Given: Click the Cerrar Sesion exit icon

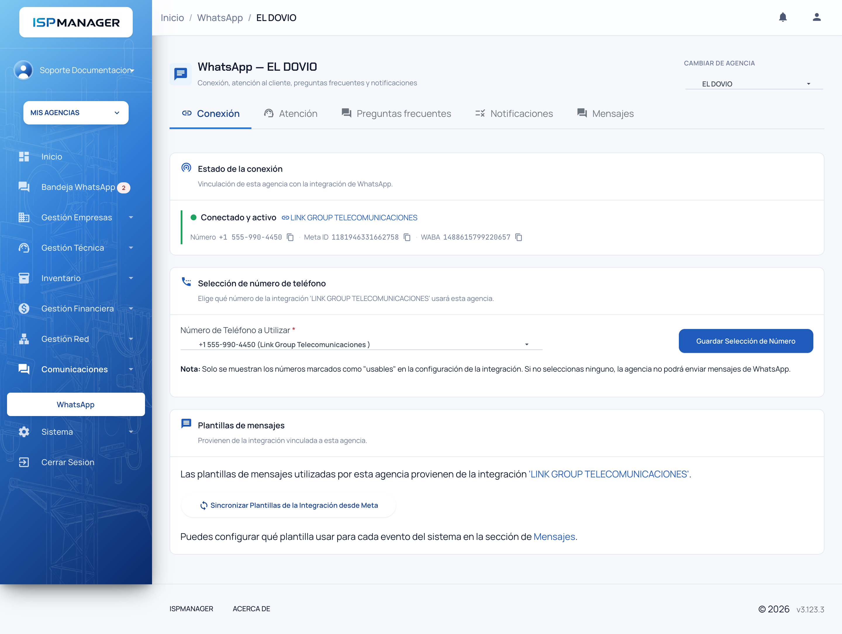Looking at the screenshot, I should click(24, 462).
